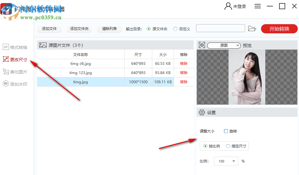Click the 添加文件 button
This screenshot has height=175, width=299.
coord(49,29)
